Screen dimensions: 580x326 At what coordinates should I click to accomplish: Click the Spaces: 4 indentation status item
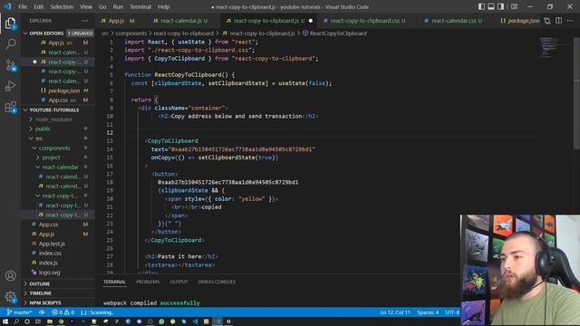click(x=428, y=312)
